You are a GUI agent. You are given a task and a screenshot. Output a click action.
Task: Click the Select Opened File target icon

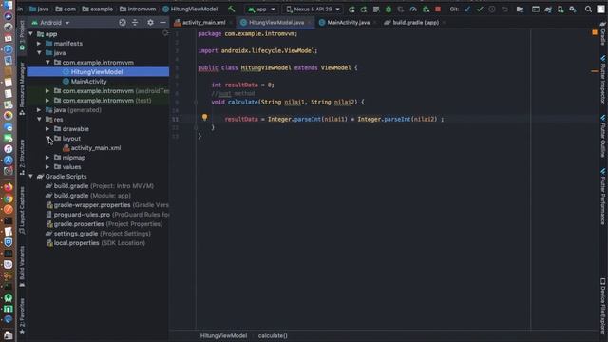[x=123, y=23]
